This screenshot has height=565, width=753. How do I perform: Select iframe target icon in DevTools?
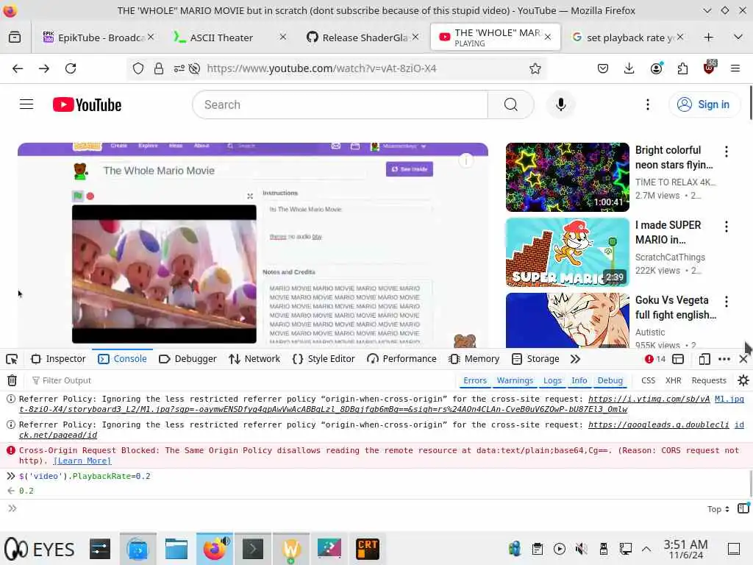678,359
